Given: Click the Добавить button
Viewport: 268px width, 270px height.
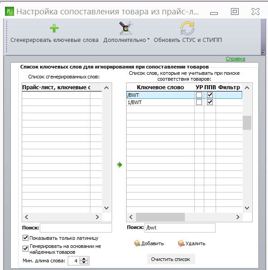Looking at the screenshot, I should [149, 243].
